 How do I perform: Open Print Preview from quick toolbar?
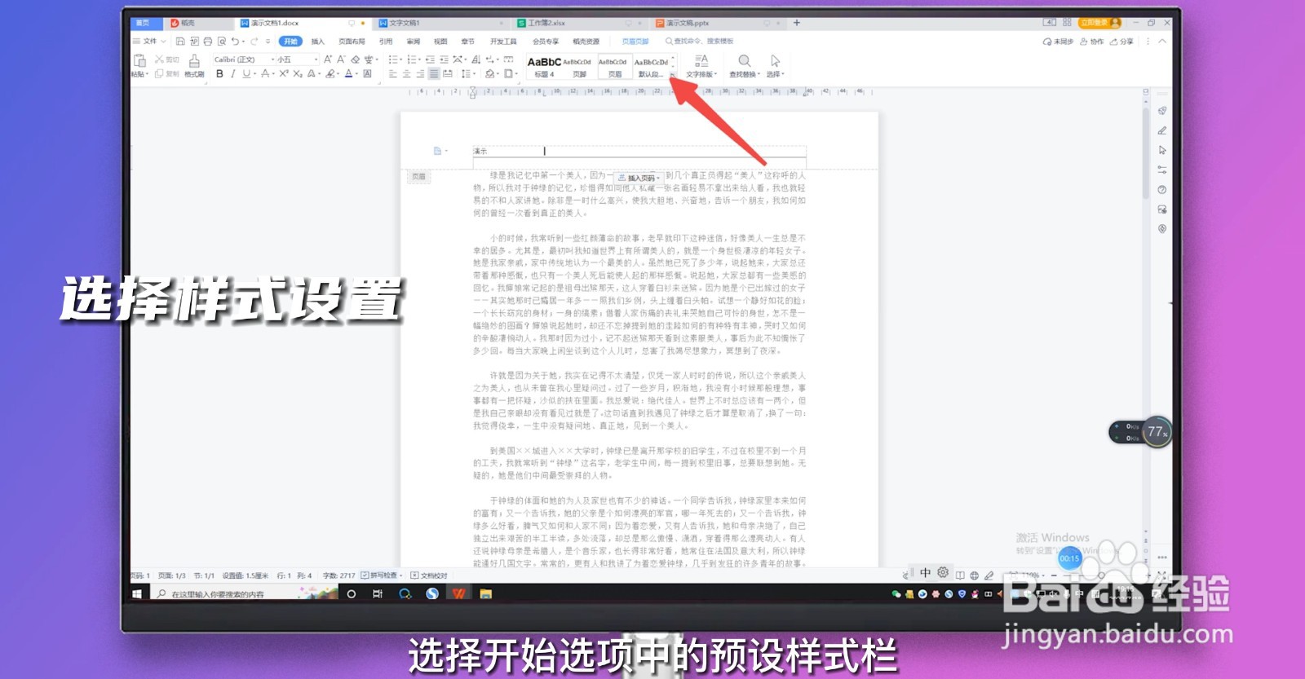point(222,41)
